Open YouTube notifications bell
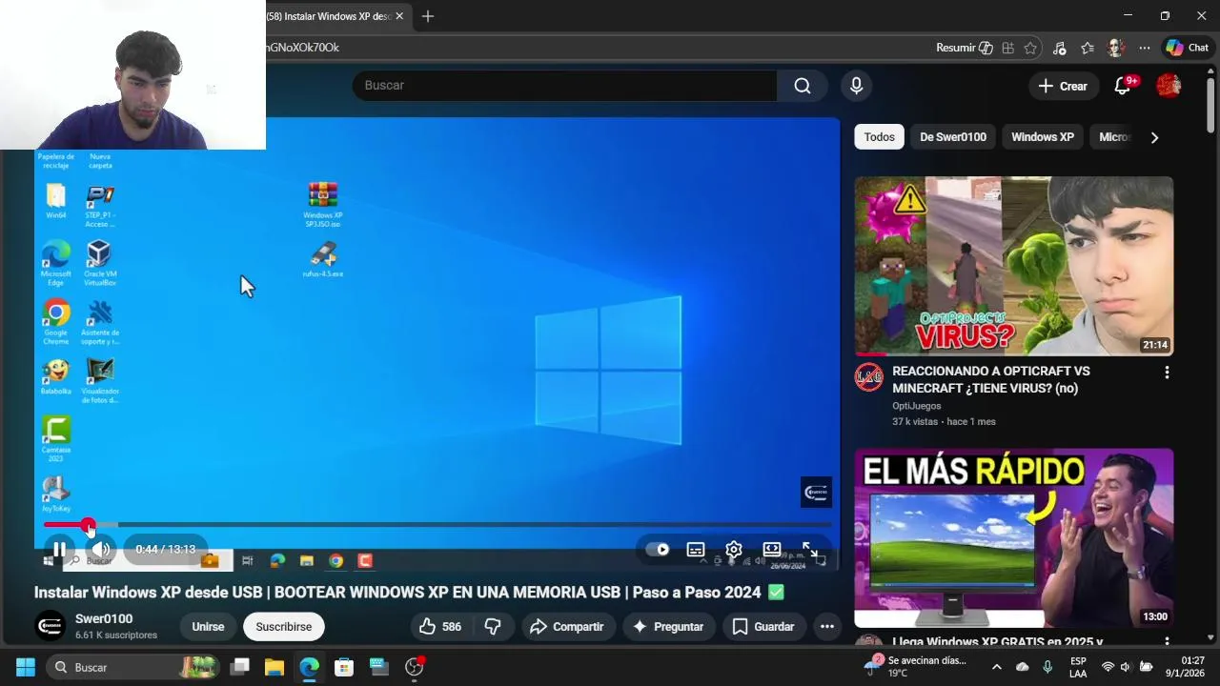The height and width of the screenshot is (686, 1220). (x=1123, y=86)
